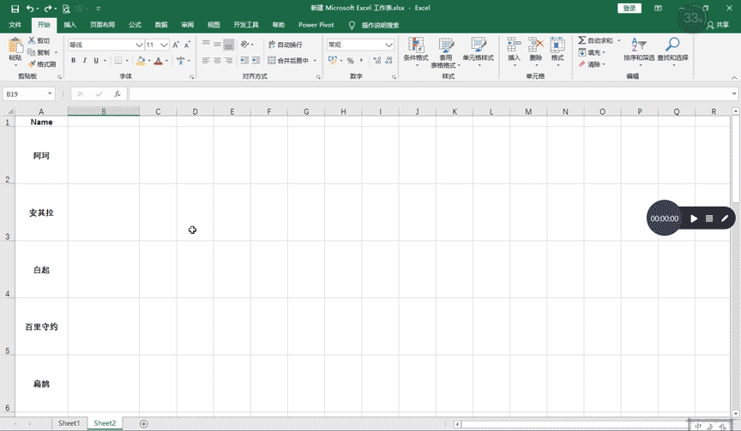
Task: Open the Power Pivot tab
Action: click(316, 25)
